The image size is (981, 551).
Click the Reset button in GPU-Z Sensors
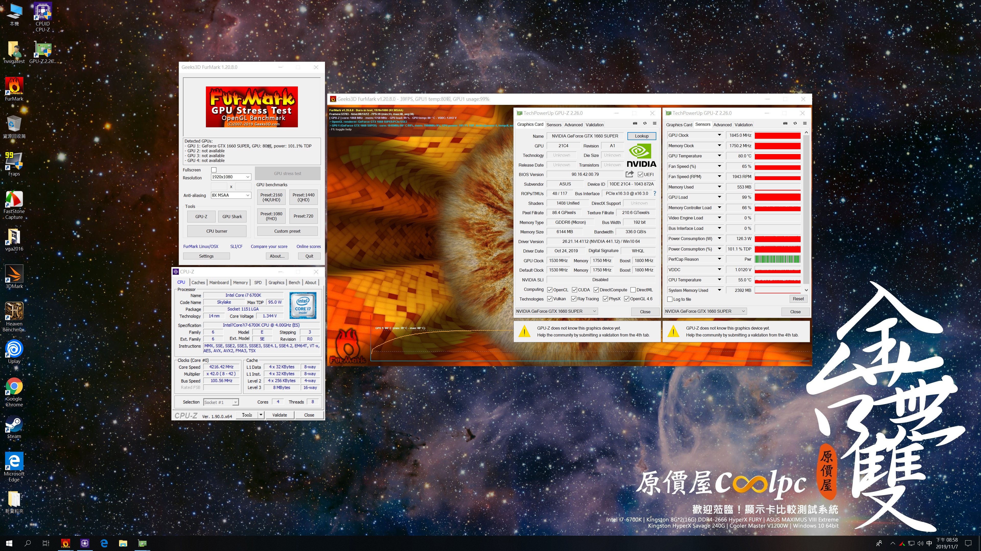798,299
